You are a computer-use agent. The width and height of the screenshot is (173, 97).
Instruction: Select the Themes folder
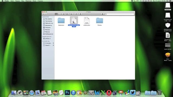pyautogui.click(x=99, y=22)
